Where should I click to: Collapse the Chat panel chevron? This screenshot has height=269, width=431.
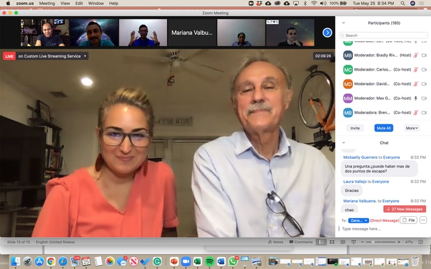(x=343, y=143)
